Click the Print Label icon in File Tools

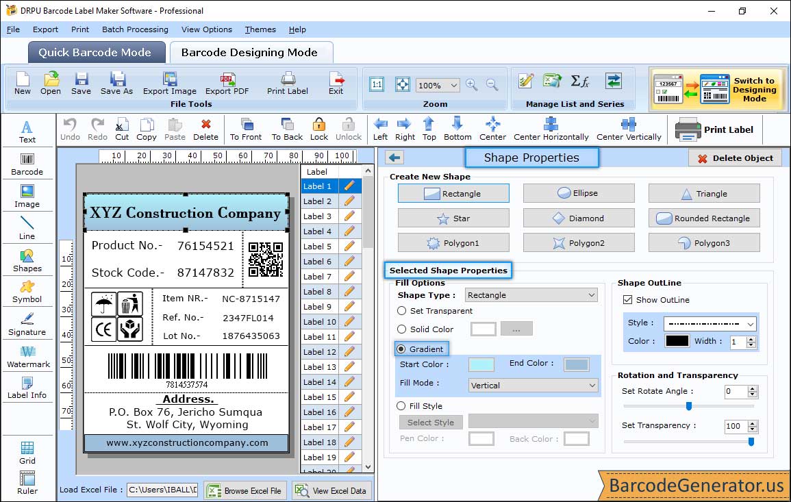pyautogui.click(x=288, y=84)
